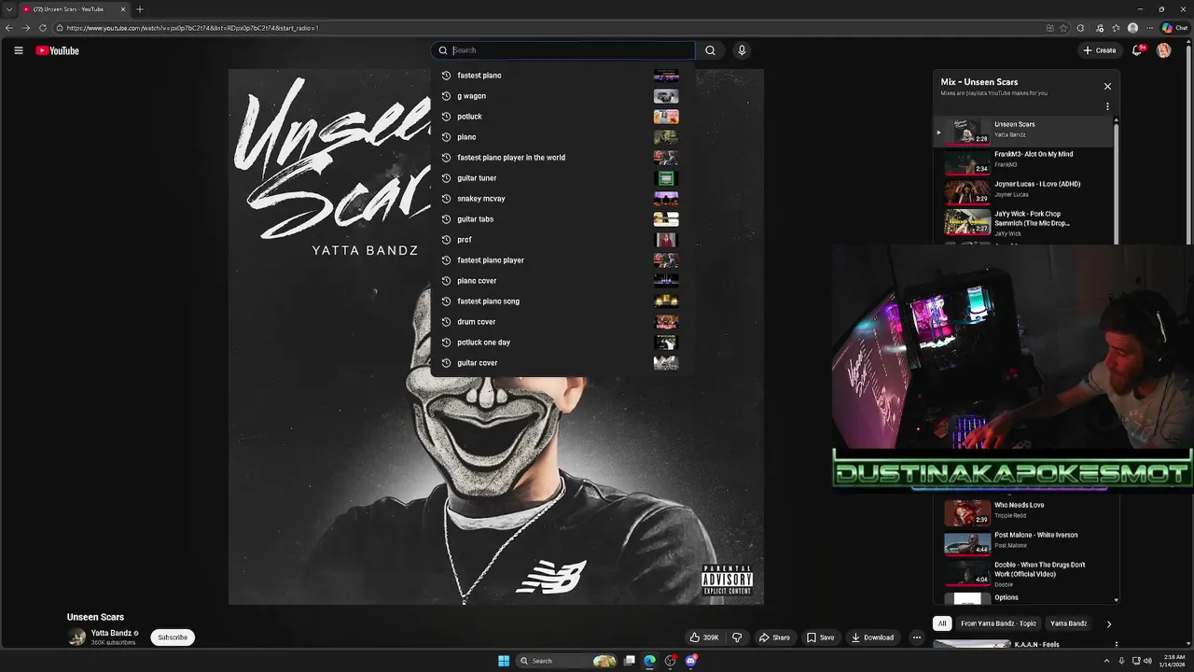Image resolution: width=1194 pixels, height=672 pixels.
Task: Play "JaYy Wick - Pork Chop Sammich"
Action: (x=1024, y=221)
